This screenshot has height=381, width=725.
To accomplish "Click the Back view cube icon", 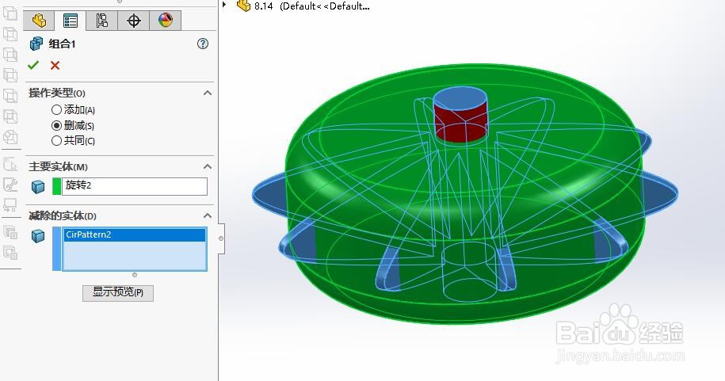I will click(10, 34).
